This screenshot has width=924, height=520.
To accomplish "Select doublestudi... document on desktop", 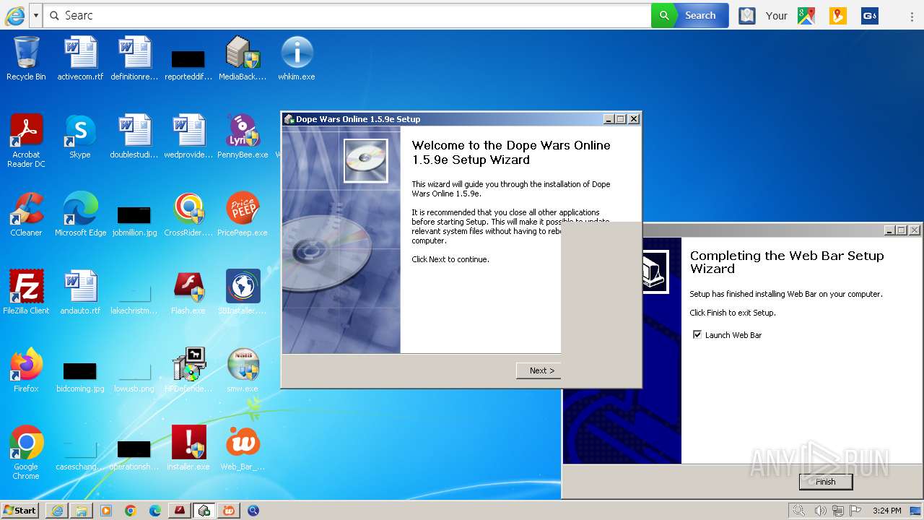I will (134, 136).
